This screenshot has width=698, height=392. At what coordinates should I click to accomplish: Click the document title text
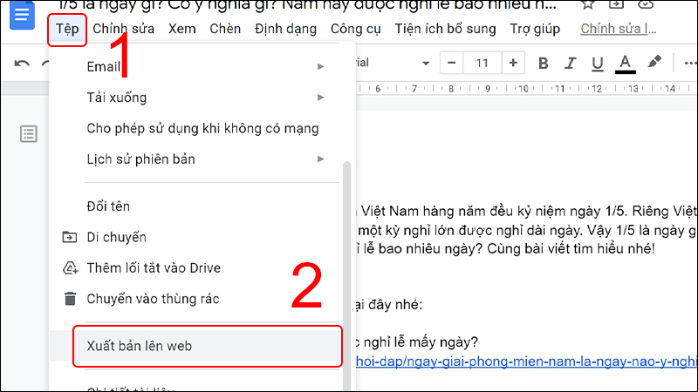point(307,5)
